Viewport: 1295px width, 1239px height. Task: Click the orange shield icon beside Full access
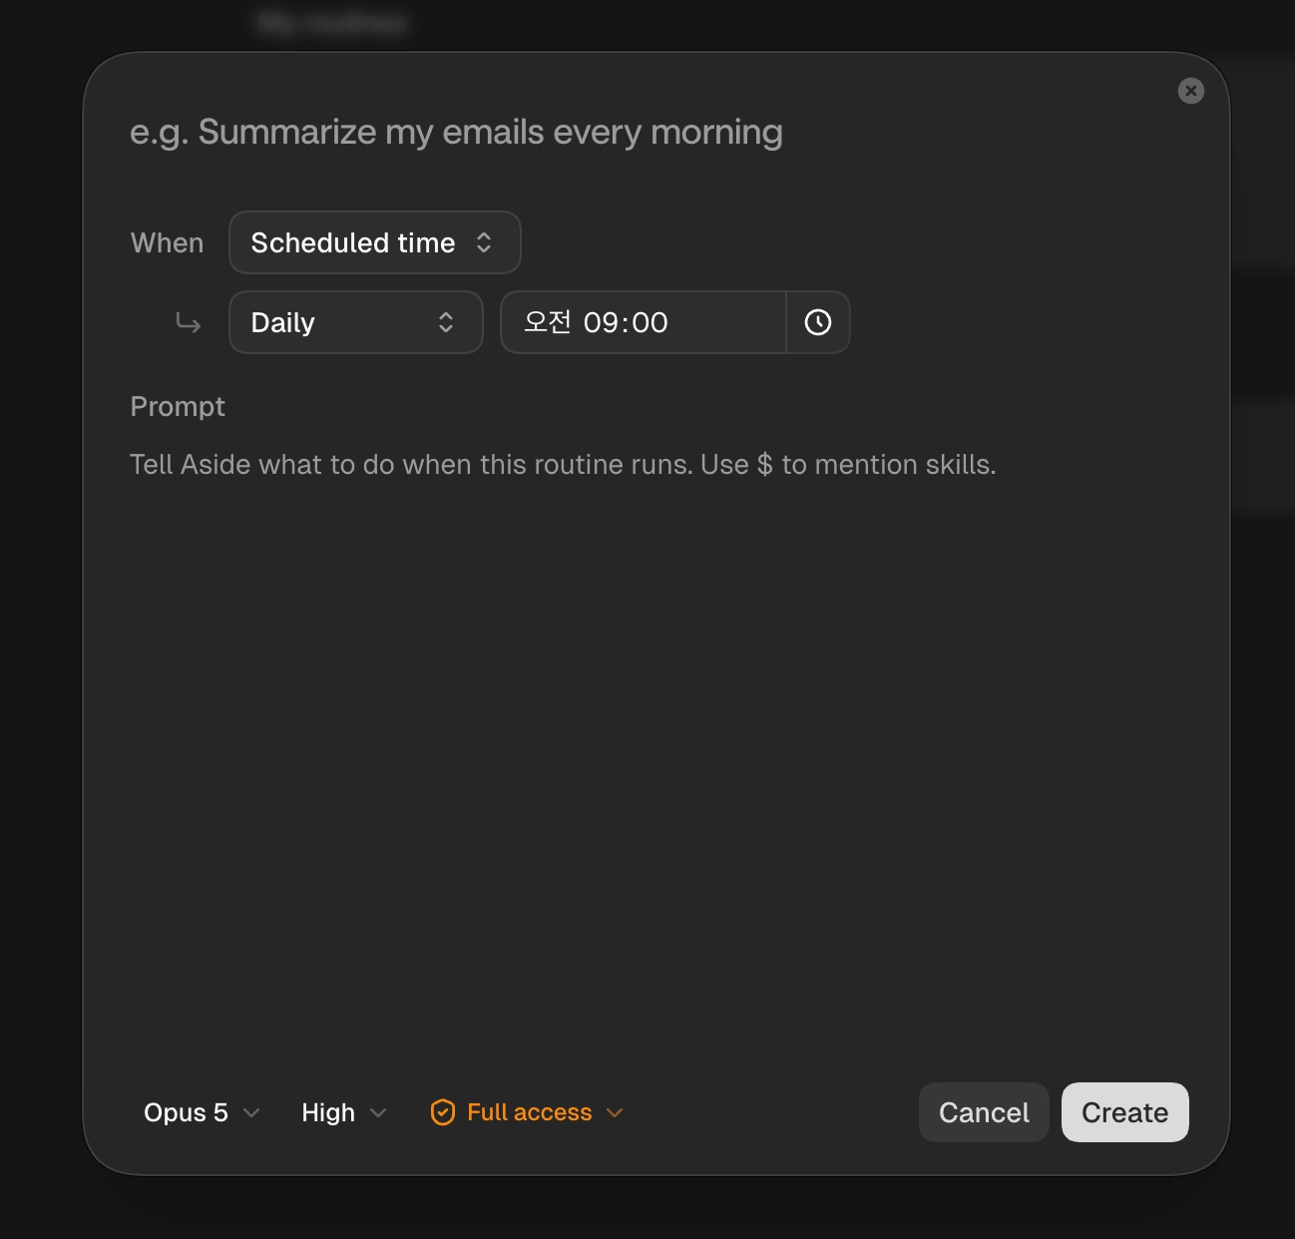click(442, 1112)
